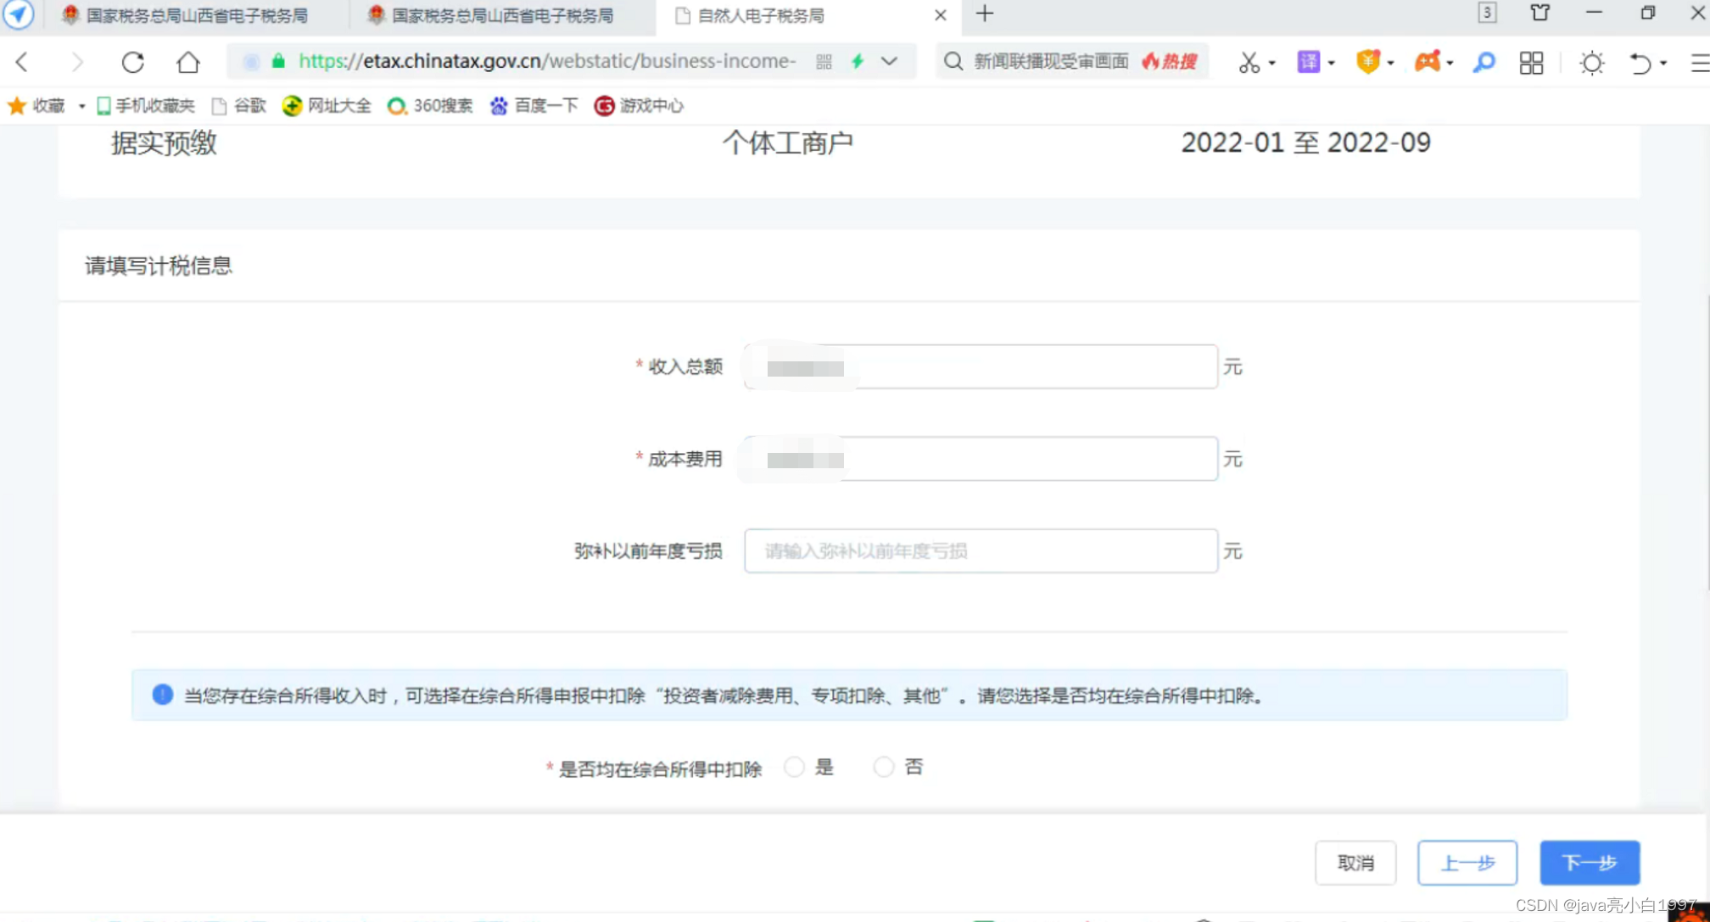Screen dimensions: 1710x922
Task: Click the browser home icon
Action: tap(187, 62)
